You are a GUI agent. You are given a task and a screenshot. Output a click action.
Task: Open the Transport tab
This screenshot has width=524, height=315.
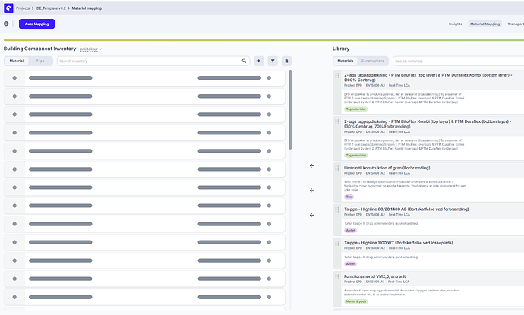[x=516, y=24]
